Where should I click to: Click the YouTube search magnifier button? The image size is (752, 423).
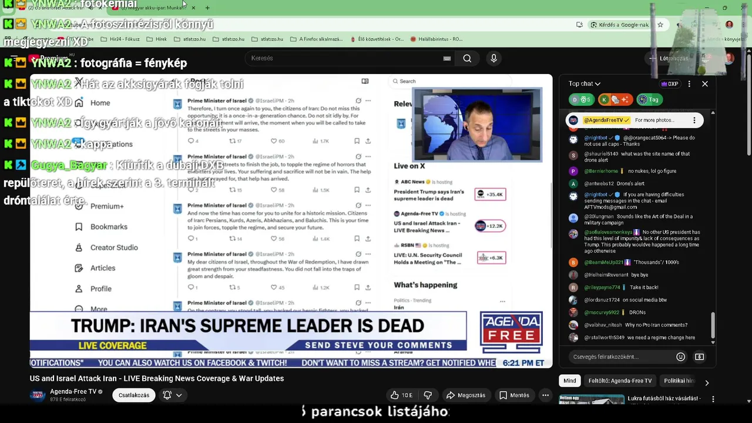pyautogui.click(x=467, y=58)
